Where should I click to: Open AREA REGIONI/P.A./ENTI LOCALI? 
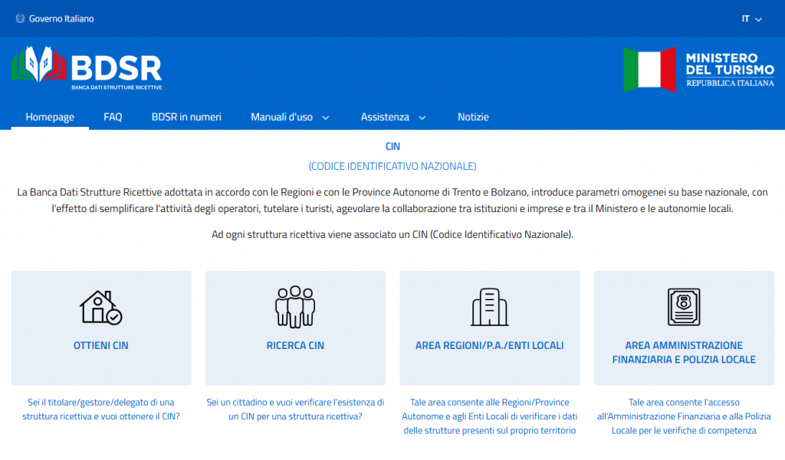coord(489,345)
